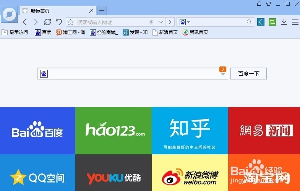
Task: Toggle the sound mute icon
Action: [x=261, y=22]
